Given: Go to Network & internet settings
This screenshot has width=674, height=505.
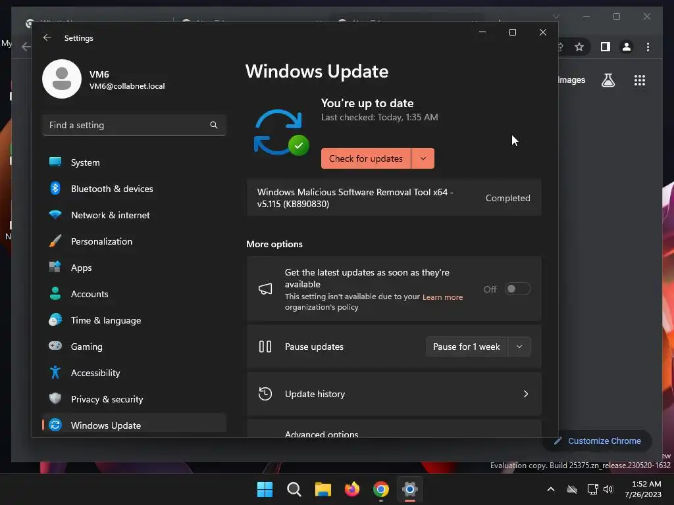Looking at the screenshot, I should click(x=134, y=215).
